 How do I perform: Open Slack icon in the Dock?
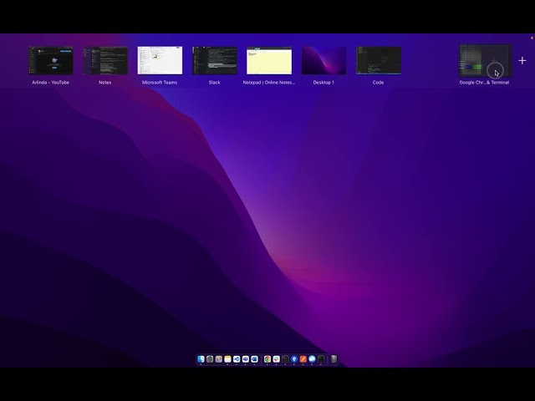coord(277,359)
